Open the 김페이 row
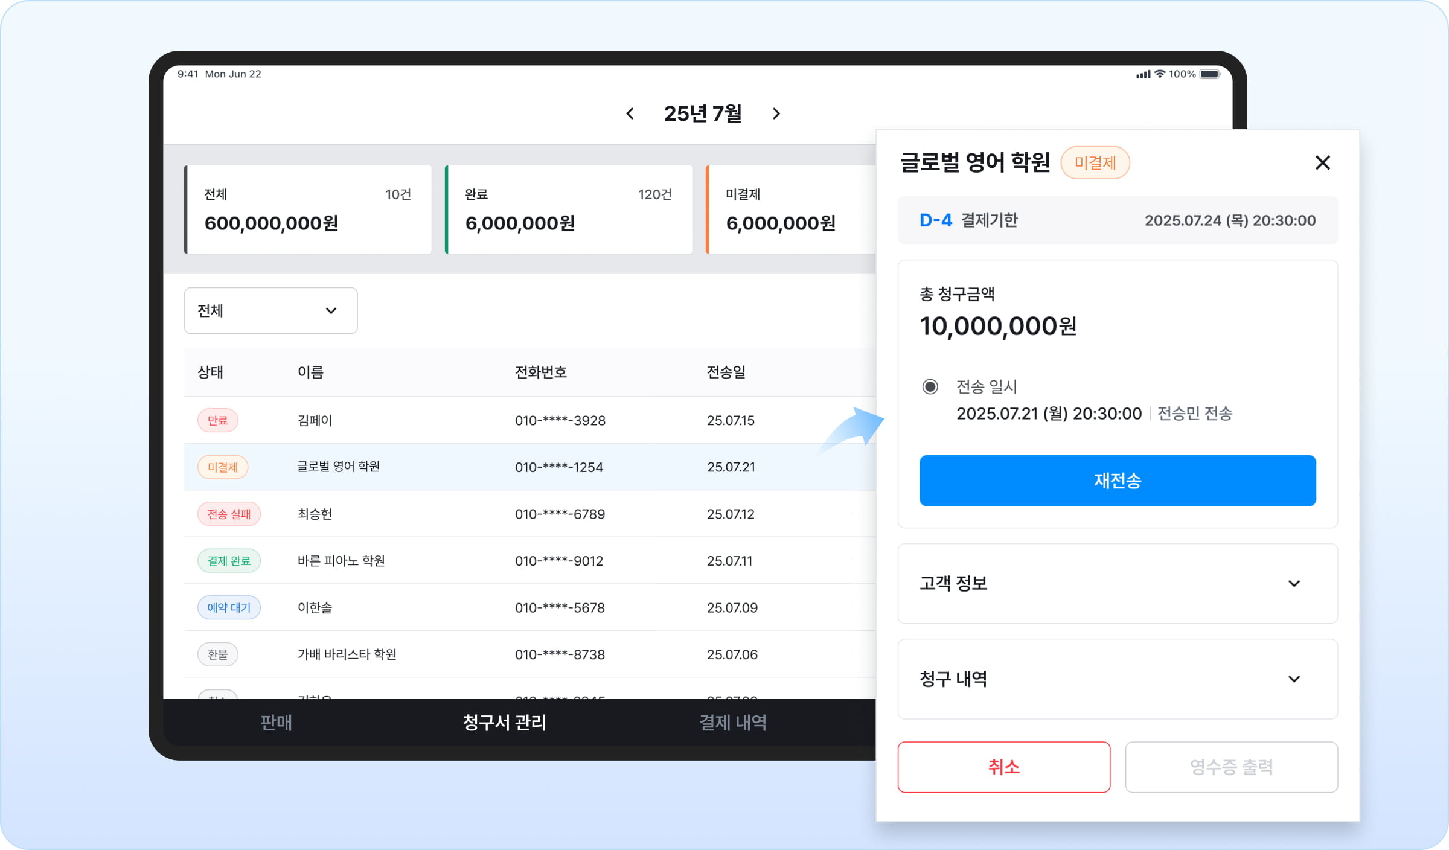The image size is (1449, 850). coord(530,420)
